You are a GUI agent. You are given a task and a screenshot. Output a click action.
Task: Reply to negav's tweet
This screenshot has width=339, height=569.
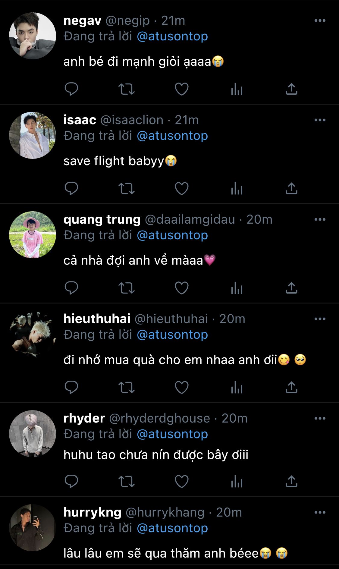coord(71,89)
